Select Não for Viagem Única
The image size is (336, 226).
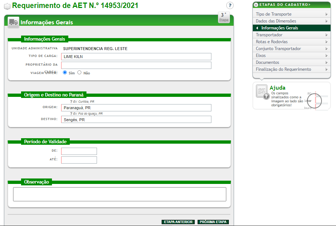pos(80,73)
